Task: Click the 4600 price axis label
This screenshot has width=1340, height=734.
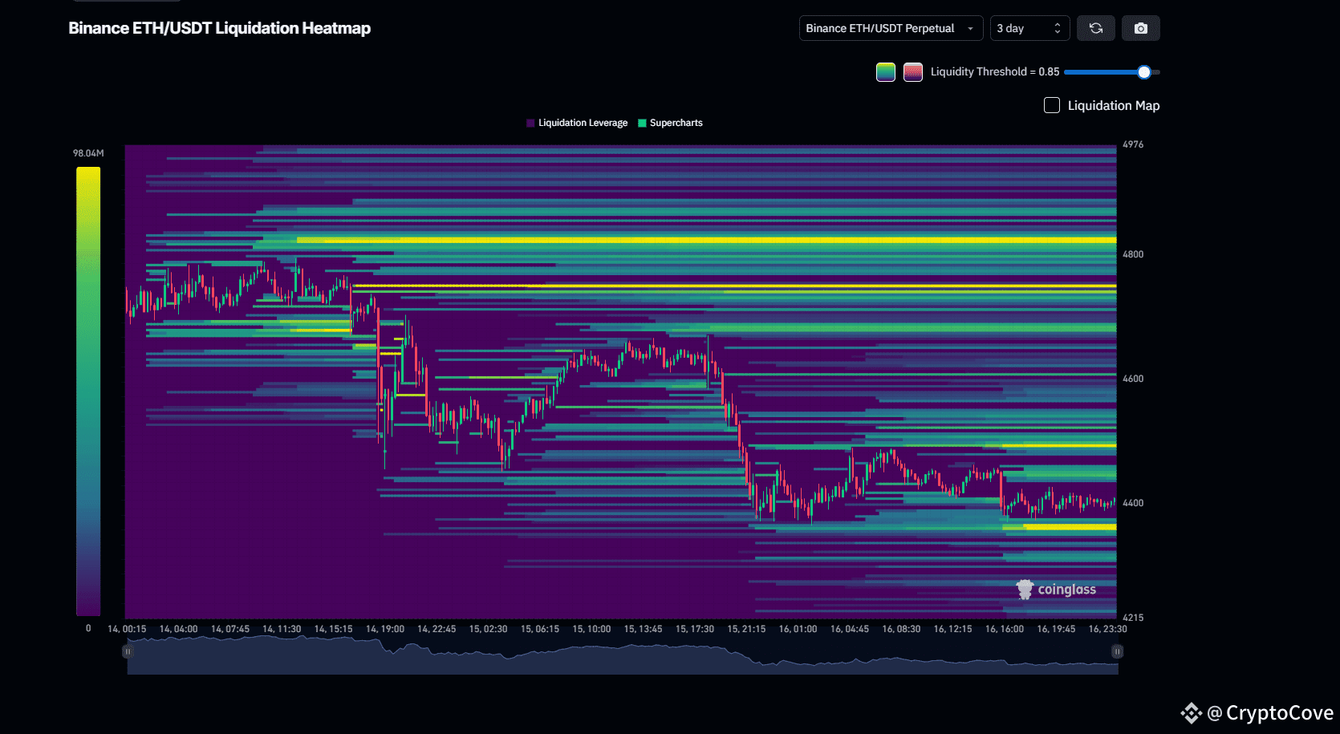Action: (x=1133, y=379)
